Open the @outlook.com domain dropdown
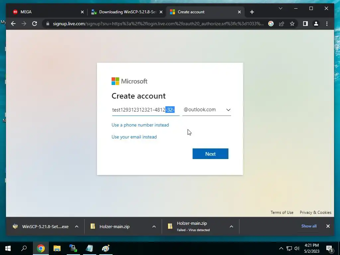This screenshot has width=340, height=255. 207,110
